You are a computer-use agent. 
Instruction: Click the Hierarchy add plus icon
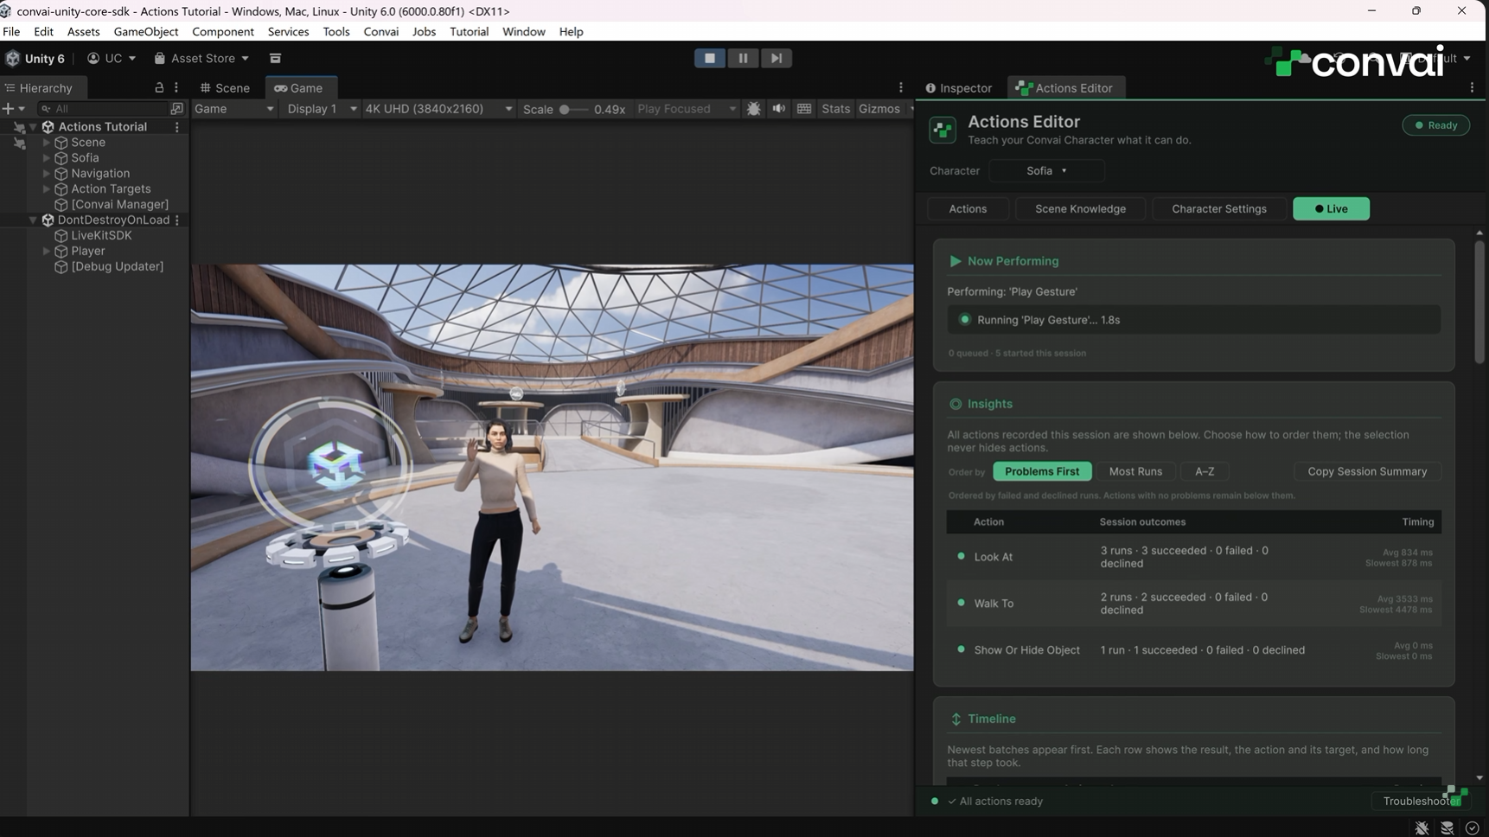9,109
